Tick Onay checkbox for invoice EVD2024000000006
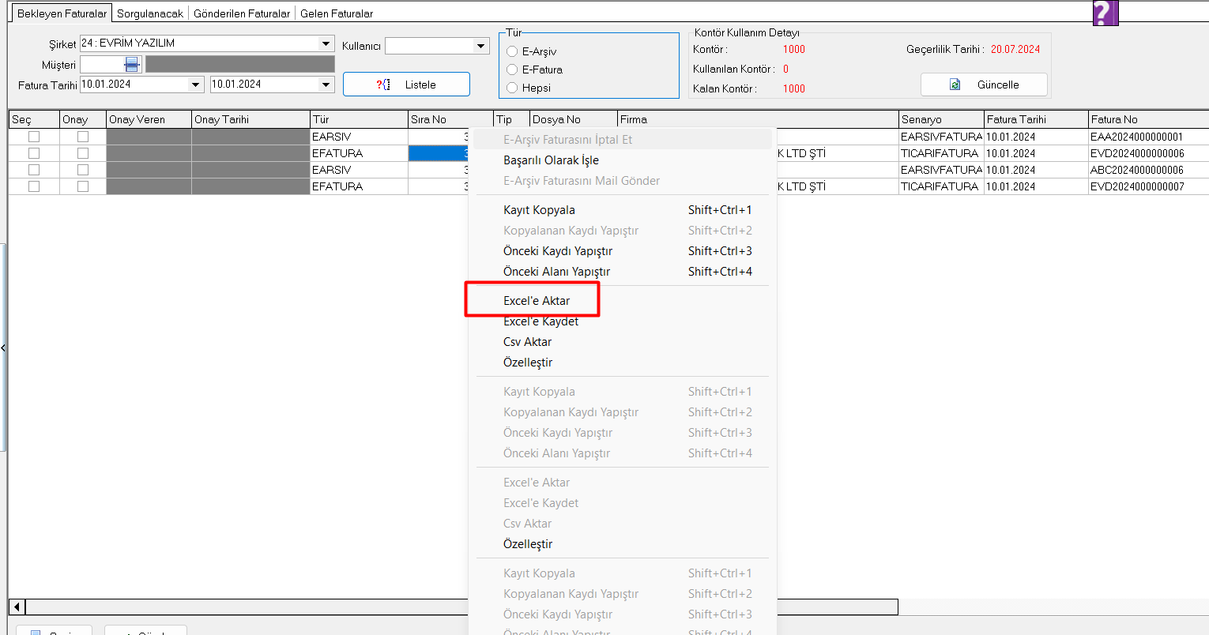This screenshot has height=635, width=1209. pos(83,153)
